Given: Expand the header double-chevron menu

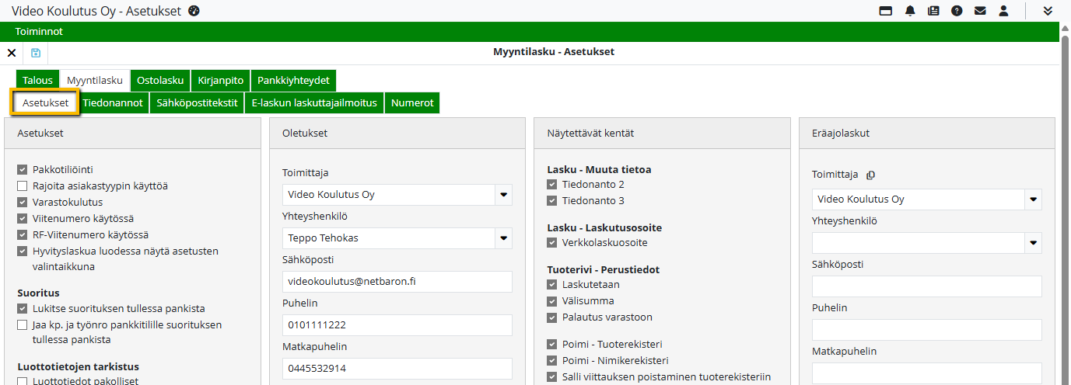Looking at the screenshot, I should [x=1048, y=11].
